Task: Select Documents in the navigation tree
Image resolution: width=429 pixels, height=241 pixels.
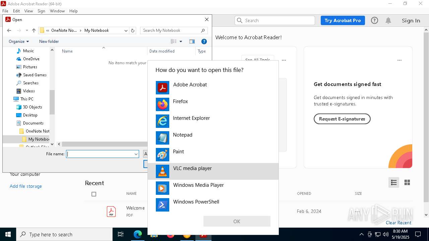Action: pyautogui.click(x=33, y=123)
